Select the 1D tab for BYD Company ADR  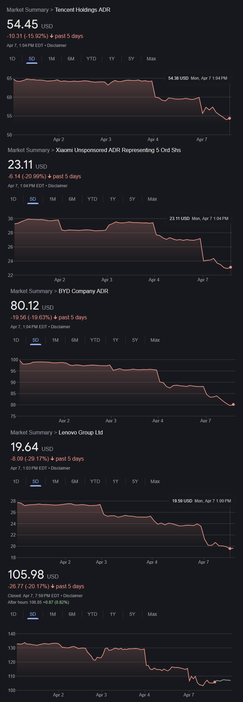pos(16,340)
